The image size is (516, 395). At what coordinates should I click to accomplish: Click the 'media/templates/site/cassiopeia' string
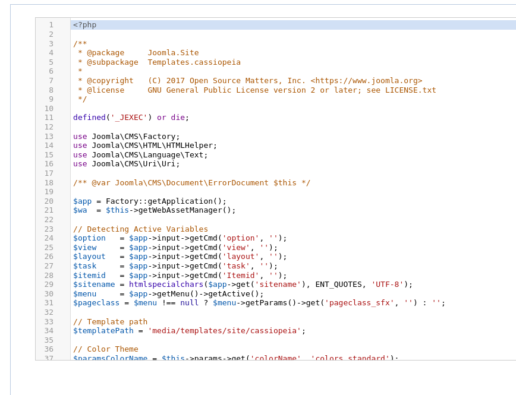(x=225, y=331)
